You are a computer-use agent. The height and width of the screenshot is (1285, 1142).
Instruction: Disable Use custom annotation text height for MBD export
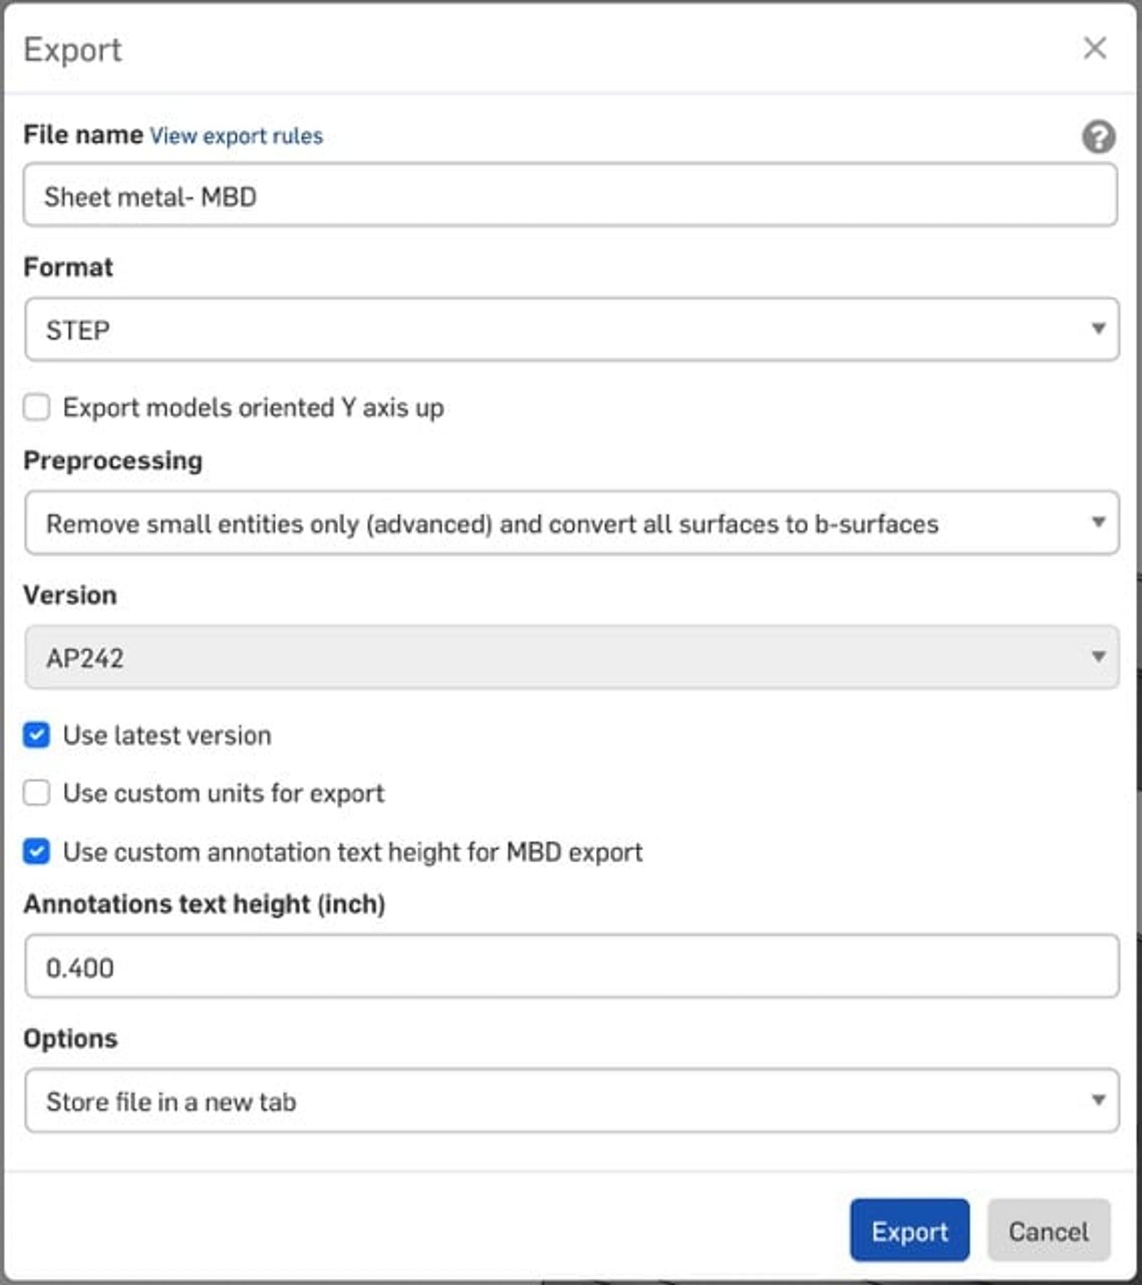coord(37,851)
